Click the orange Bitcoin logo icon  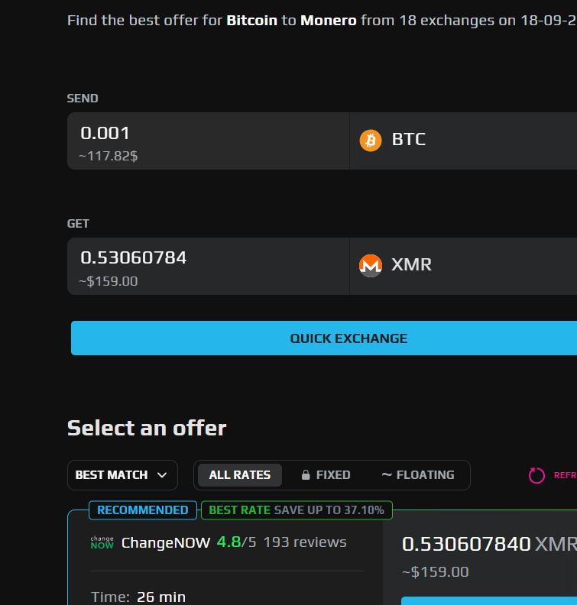point(371,141)
